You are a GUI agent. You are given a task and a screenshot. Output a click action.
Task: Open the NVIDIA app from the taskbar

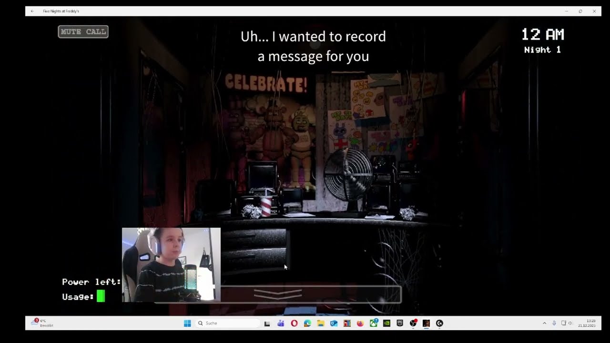(x=386, y=323)
